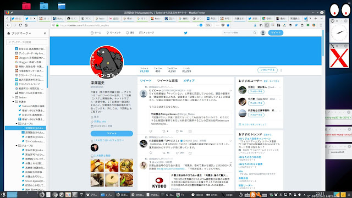
Task: Go back with the browser back arrow
Action: [x=9, y=25]
